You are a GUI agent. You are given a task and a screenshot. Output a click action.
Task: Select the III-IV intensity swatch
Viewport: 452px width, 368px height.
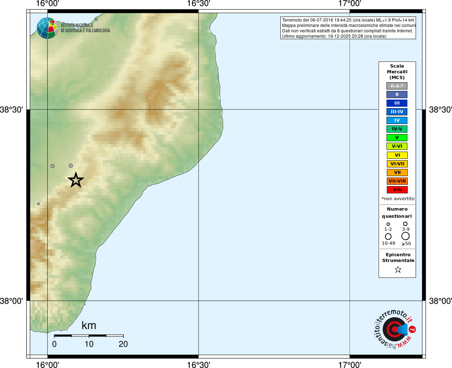coord(397,112)
